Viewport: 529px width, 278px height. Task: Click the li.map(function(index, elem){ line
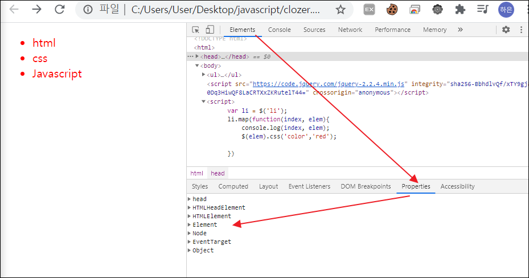pos(278,119)
